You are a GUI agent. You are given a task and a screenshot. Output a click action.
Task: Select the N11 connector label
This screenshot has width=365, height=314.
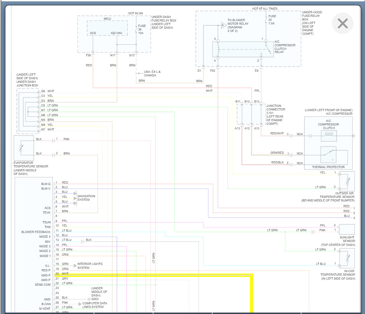pos(113,55)
